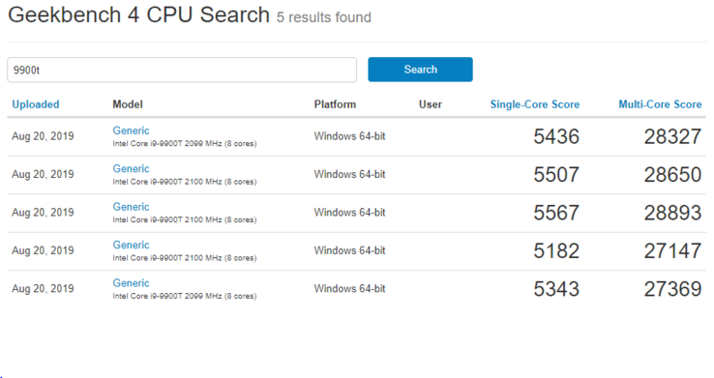Click the 5 results found text
Viewport: 714px width, 378px height.
324,17
